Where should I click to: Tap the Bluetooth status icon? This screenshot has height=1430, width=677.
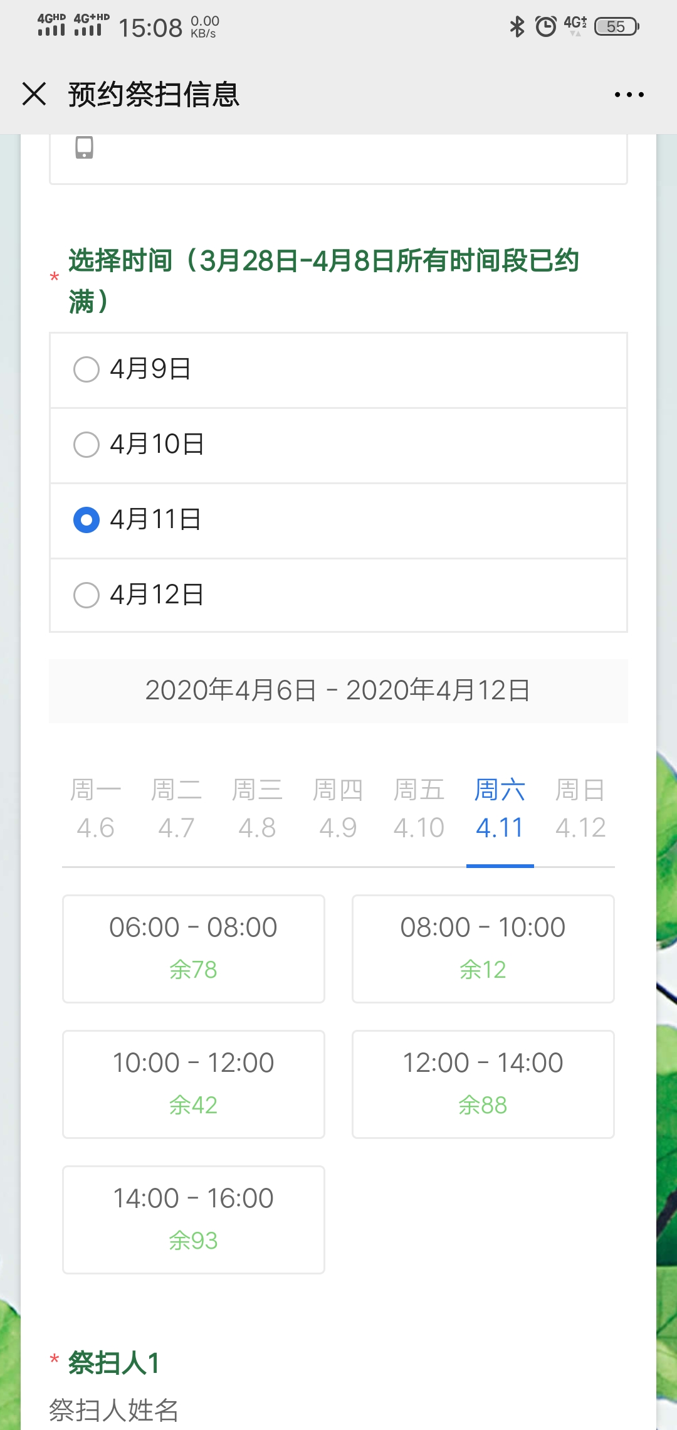[517, 26]
